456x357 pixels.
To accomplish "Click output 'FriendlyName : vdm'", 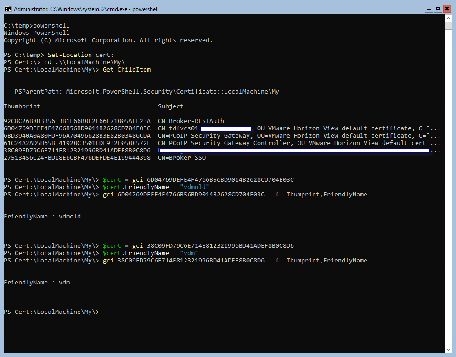I will click(37, 282).
